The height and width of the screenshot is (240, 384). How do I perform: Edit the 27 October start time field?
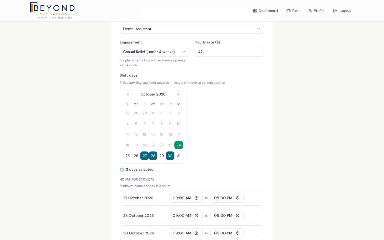pyautogui.click(x=186, y=198)
